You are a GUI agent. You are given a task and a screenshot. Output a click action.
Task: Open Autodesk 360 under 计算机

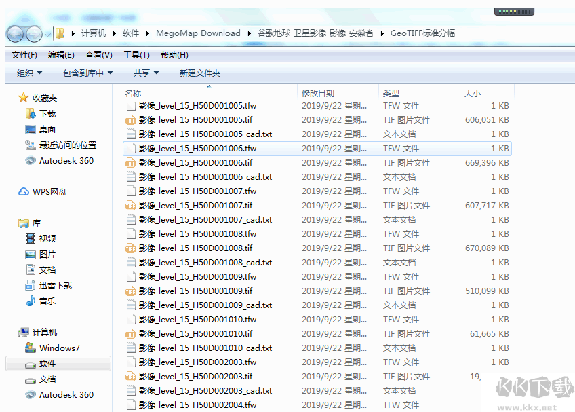click(x=60, y=395)
